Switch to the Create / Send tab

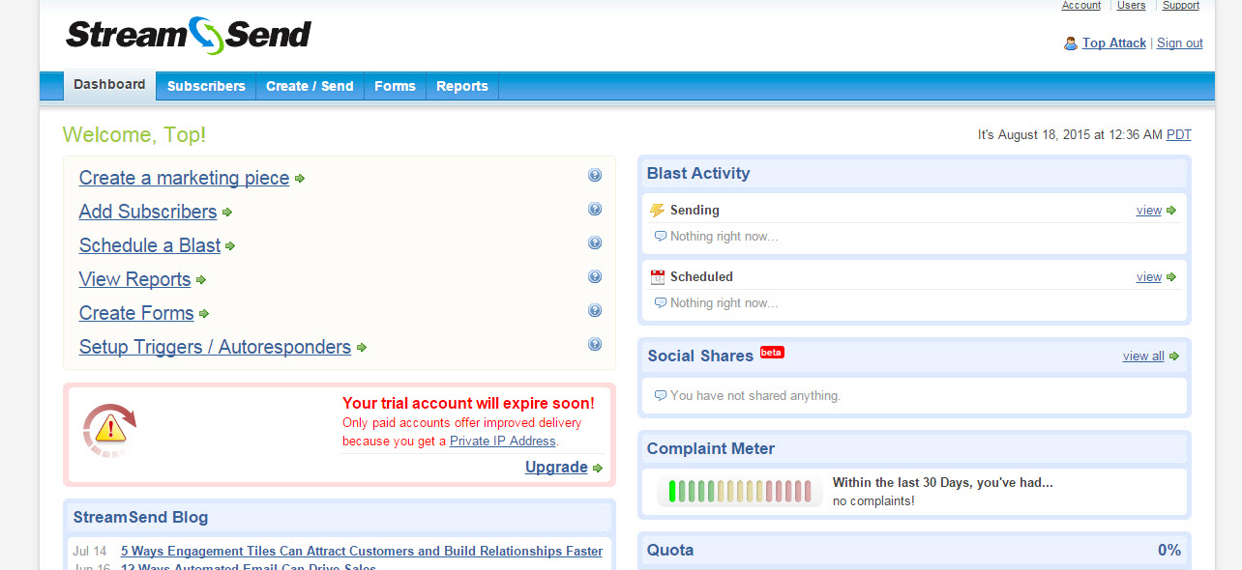310,86
